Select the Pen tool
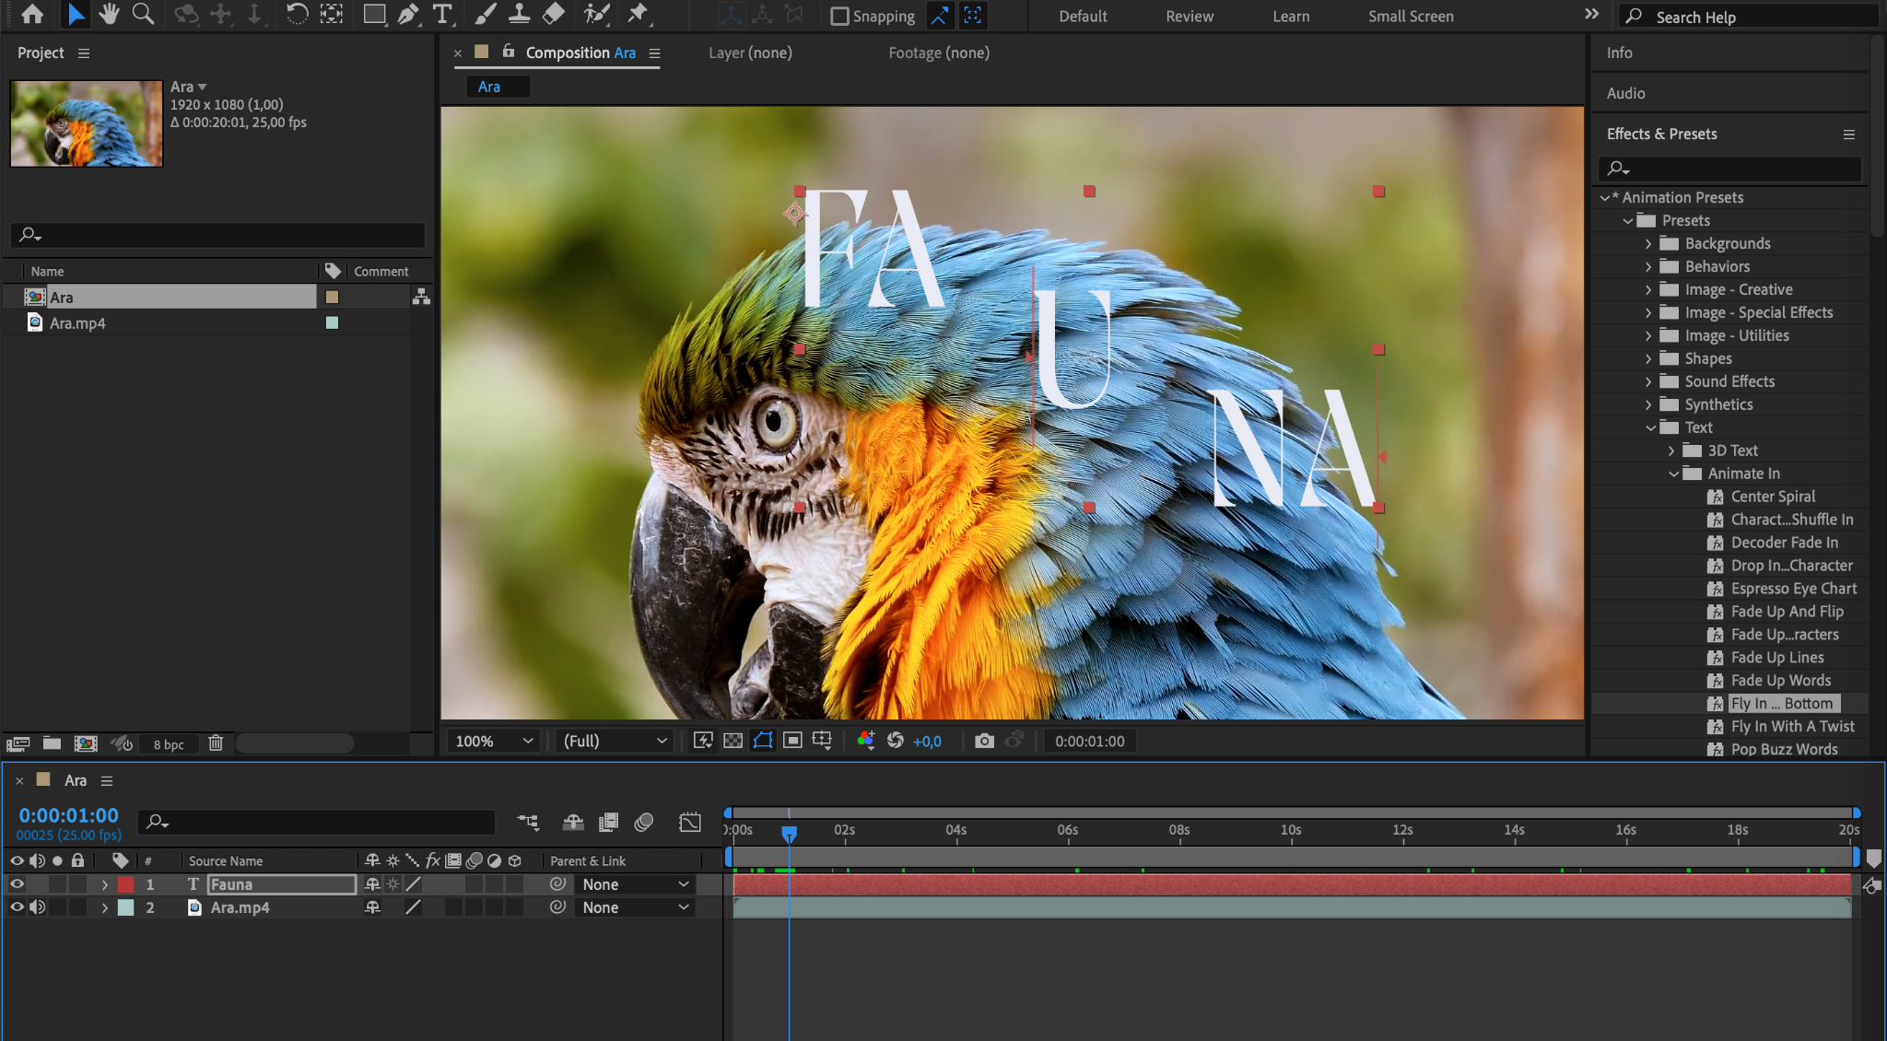 (407, 14)
